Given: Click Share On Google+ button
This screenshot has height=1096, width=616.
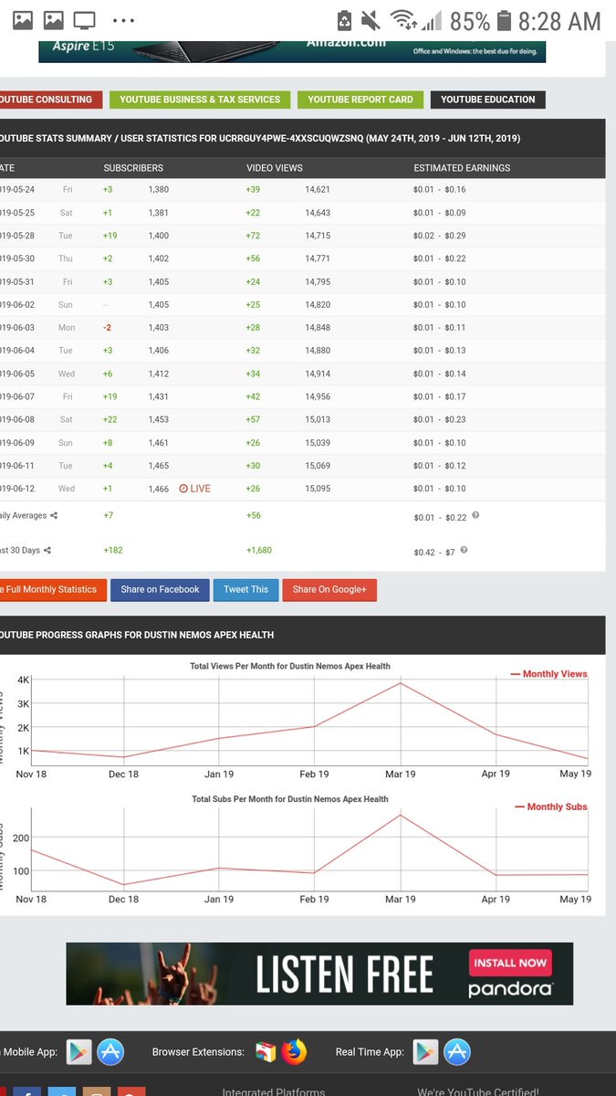Looking at the screenshot, I should point(329,589).
